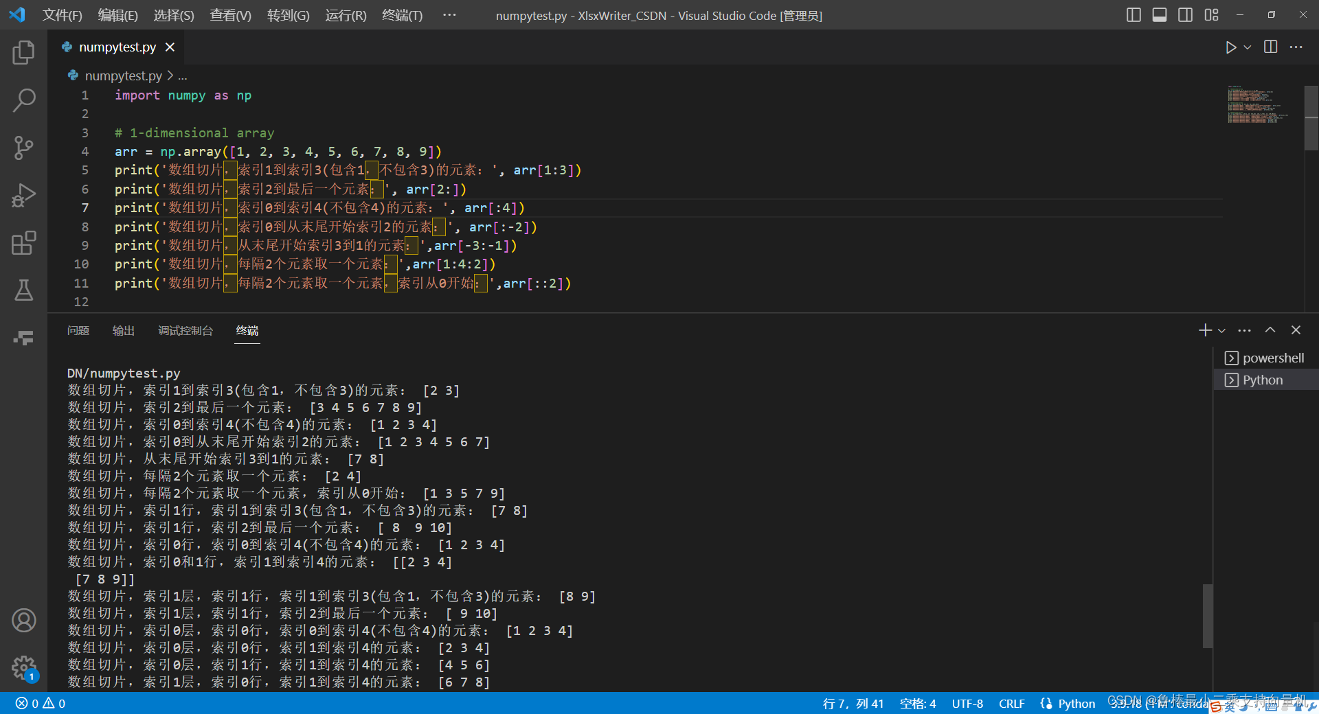
Task: Click the 行 7, 列 41 cursor position
Action: click(x=853, y=704)
